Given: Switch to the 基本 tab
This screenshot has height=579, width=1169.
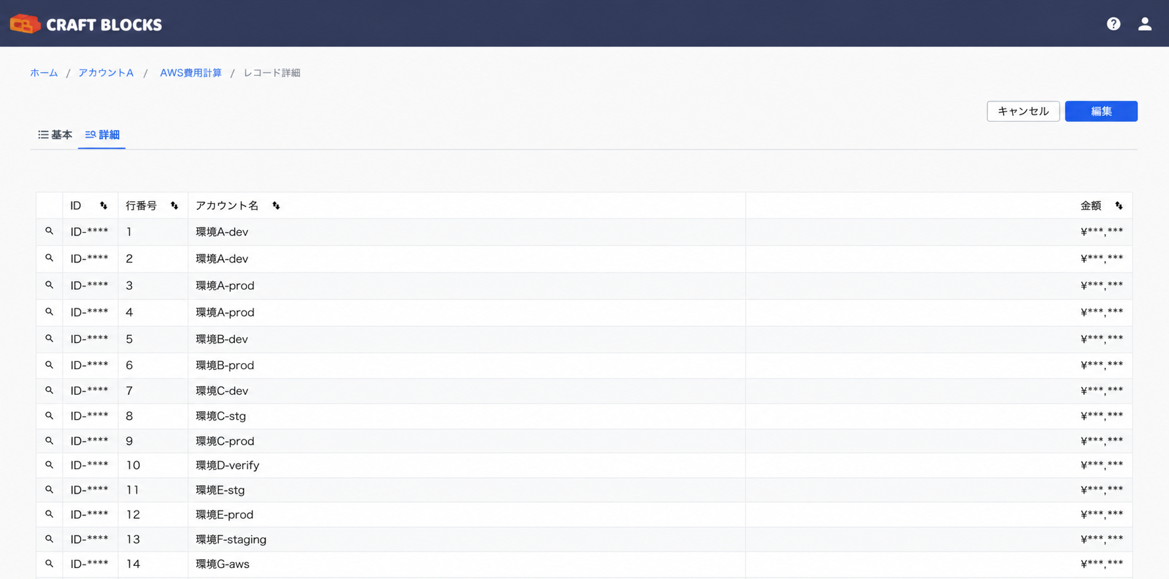Looking at the screenshot, I should coord(55,134).
